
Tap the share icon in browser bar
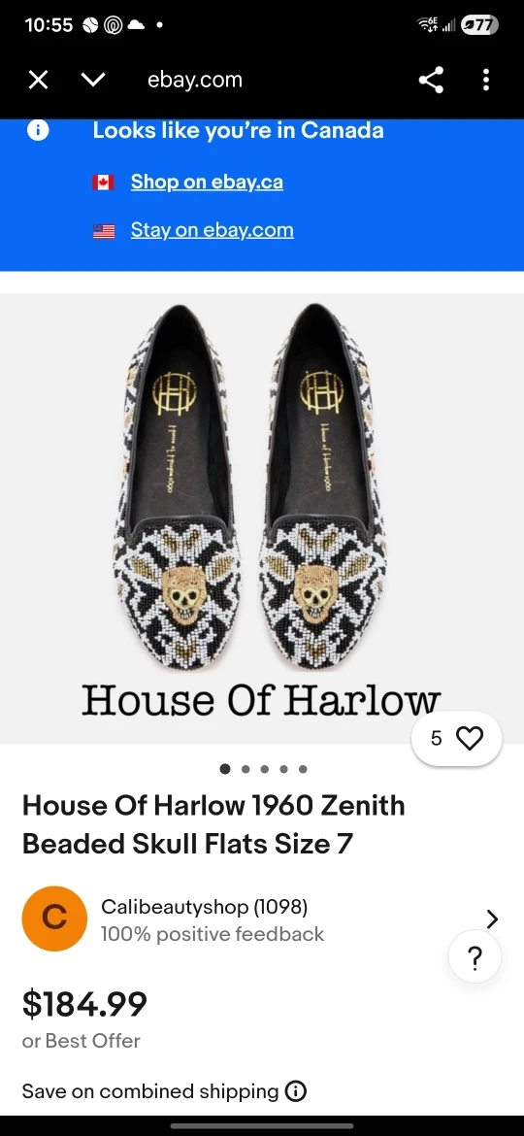432,80
